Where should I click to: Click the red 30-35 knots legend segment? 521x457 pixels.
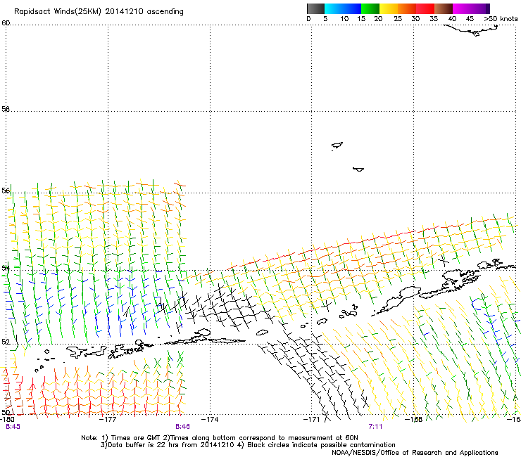[425, 8]
